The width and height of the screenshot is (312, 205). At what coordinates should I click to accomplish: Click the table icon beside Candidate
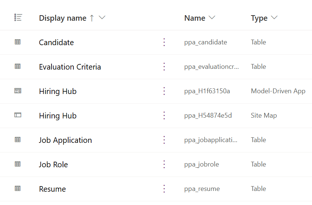click(x=17, y=42)
